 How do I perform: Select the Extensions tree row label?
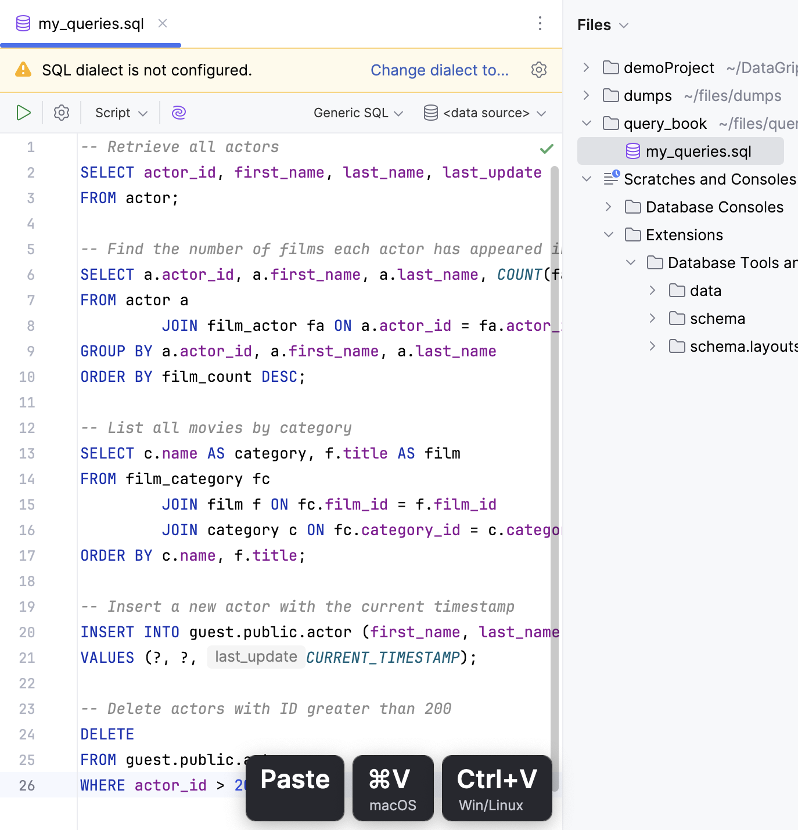[684, 235]
